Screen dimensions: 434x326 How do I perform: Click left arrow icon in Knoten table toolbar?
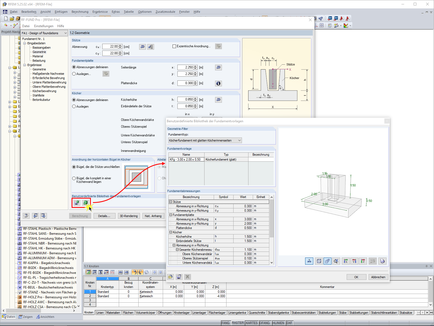[x=120, y=272]
